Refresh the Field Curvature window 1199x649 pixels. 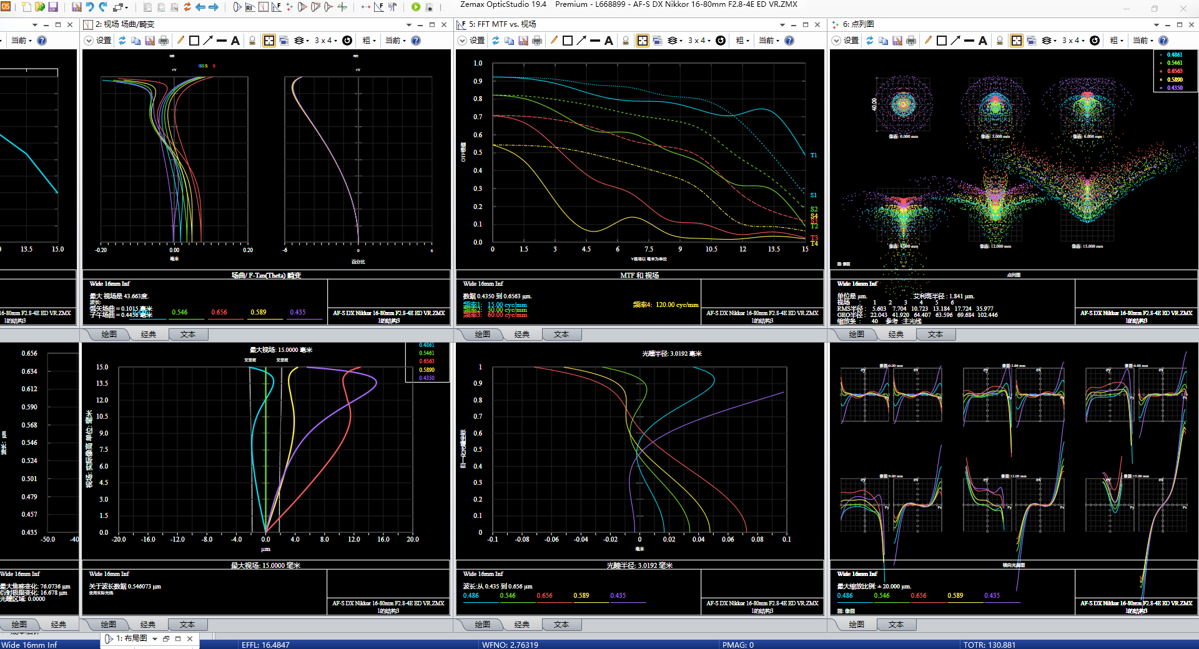pyautogui.click(x=122, y=41)
